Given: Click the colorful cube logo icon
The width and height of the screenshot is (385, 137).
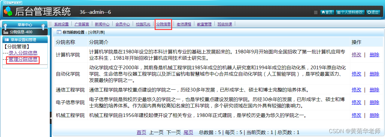Looking at the screenshot, I should coord(8,11).
